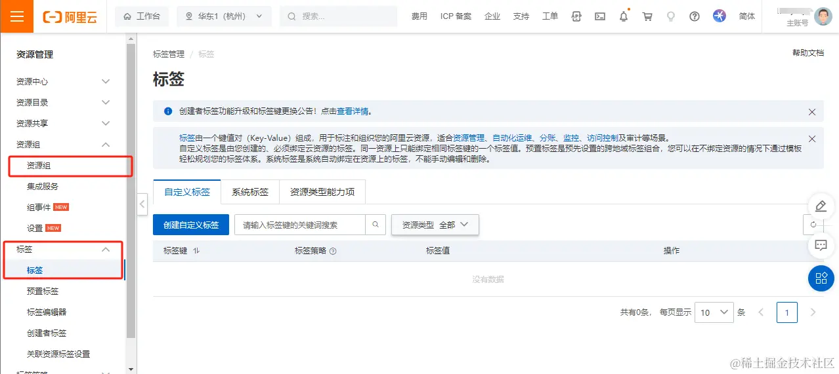The height and width of the screenshot is (374, 839).
Task: Open the 资源类型 全部 dropdown
Action: pyautogui.click(x=435, y=225)
